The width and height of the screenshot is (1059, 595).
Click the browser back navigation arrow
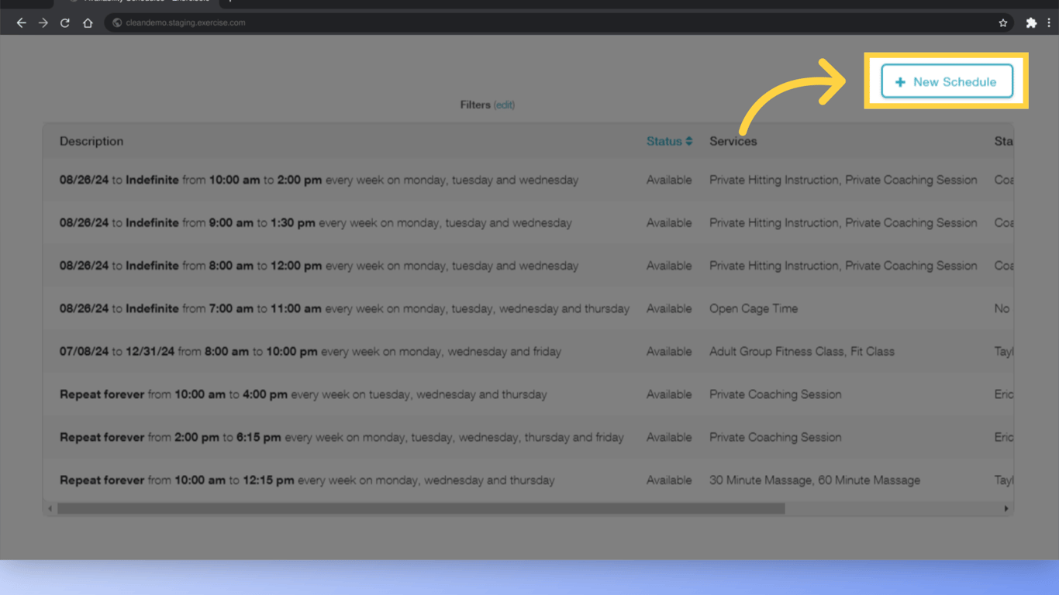[21, 22]
